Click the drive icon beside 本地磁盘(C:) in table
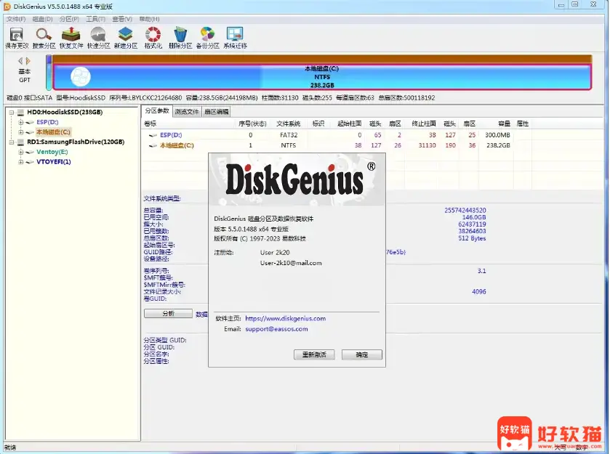 [153, 146]
